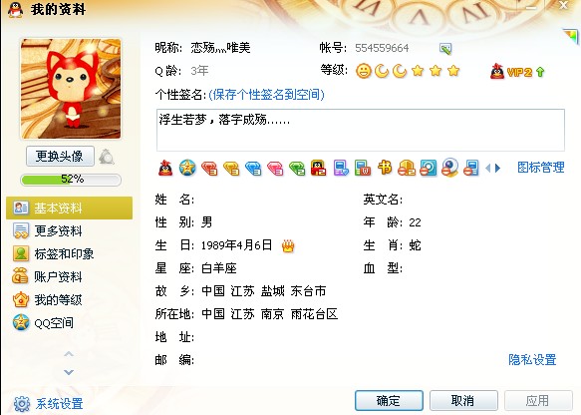The image size is (581, 415).
Task: Click the orange 书 book icon
Action: (x=385, y=168)
